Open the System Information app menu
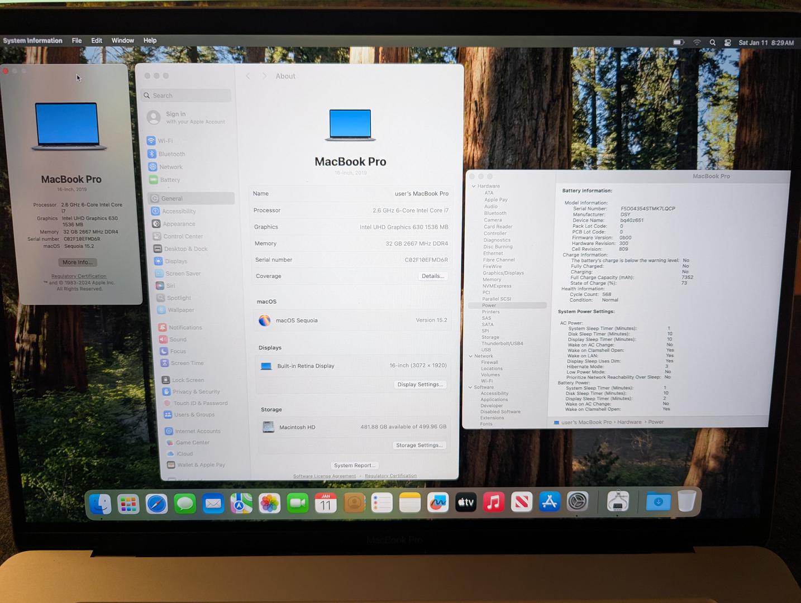This screenshot has width=801, height=603. [x=32, y=41]
